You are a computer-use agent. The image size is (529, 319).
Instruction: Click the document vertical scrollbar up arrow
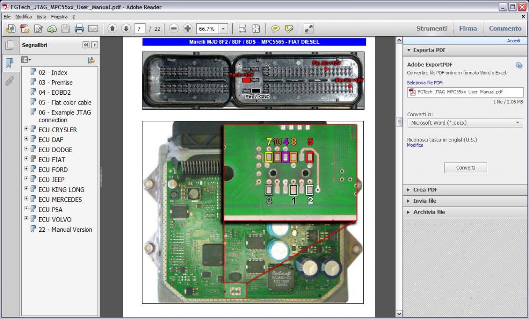[x=399, y=40]
